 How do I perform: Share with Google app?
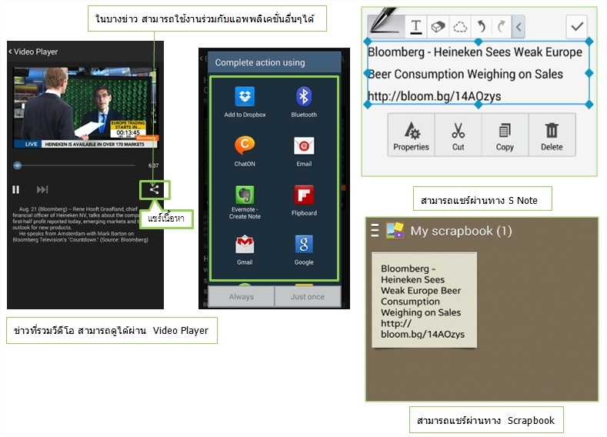[304, 250]
